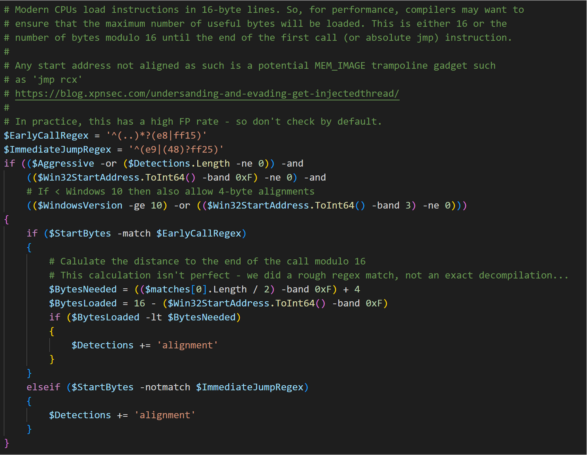Click the 'Calulate the distance' comment line
Image resolution: width=587 pixels, height=455 pixels.
coord(207,261)
